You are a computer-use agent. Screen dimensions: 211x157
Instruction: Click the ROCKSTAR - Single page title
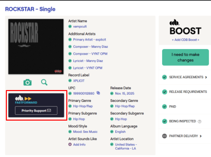pos(30,9)
